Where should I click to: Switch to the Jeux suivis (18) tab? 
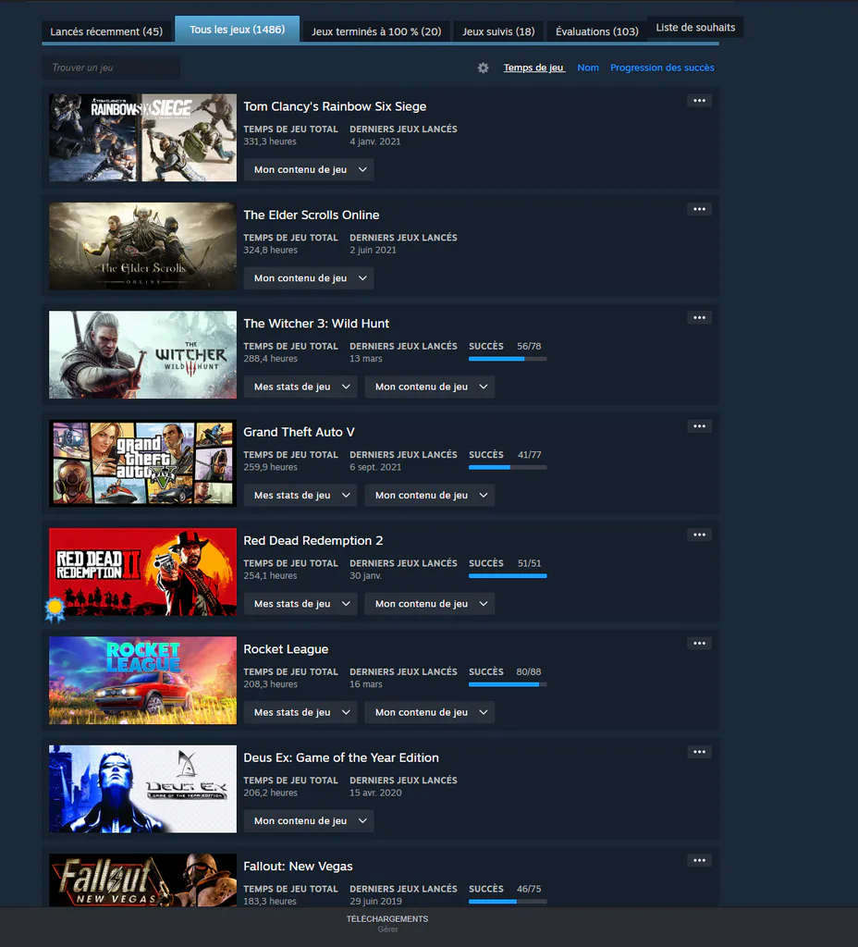tap(498, 31)
